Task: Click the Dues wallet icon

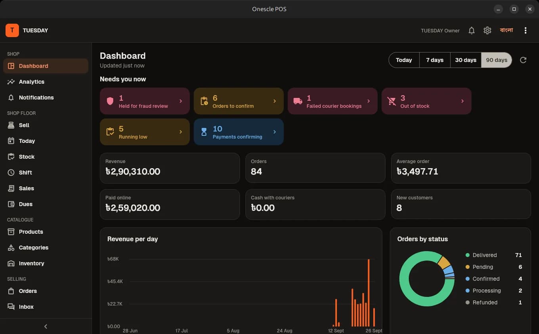Action: (11, 204)
